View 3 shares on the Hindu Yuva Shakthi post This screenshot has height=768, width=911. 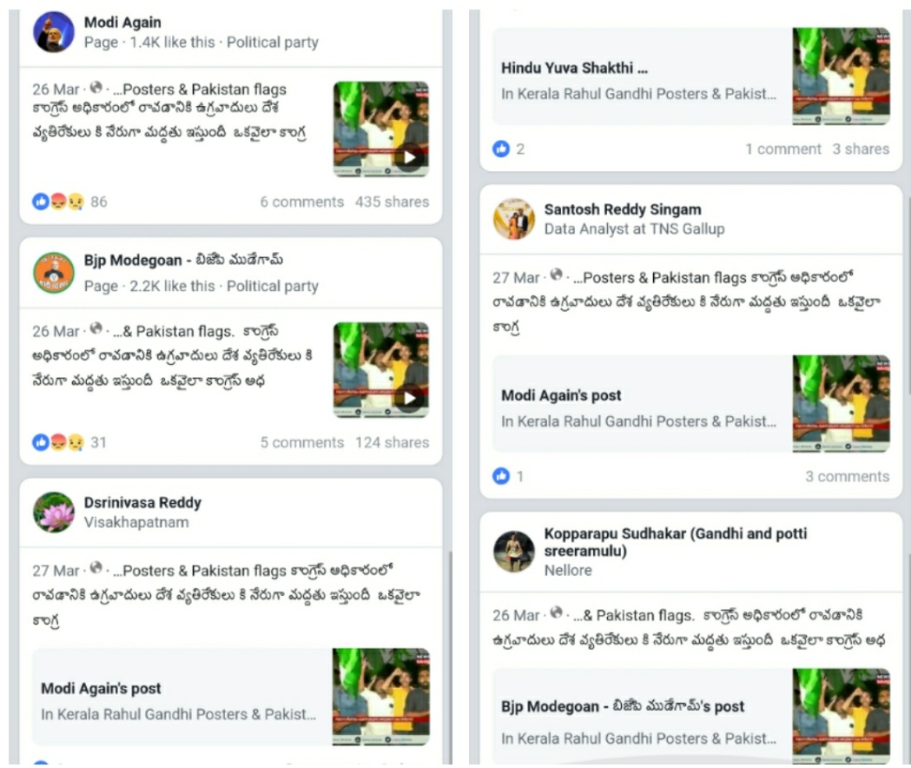pos(861,149)
